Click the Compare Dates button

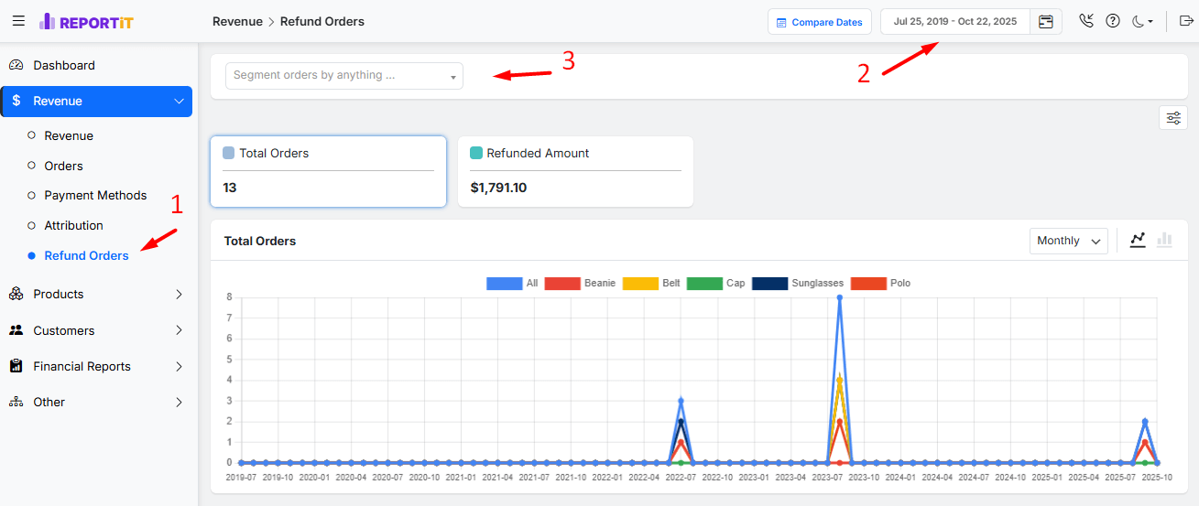pyautogui.click(x=818, y=22)
